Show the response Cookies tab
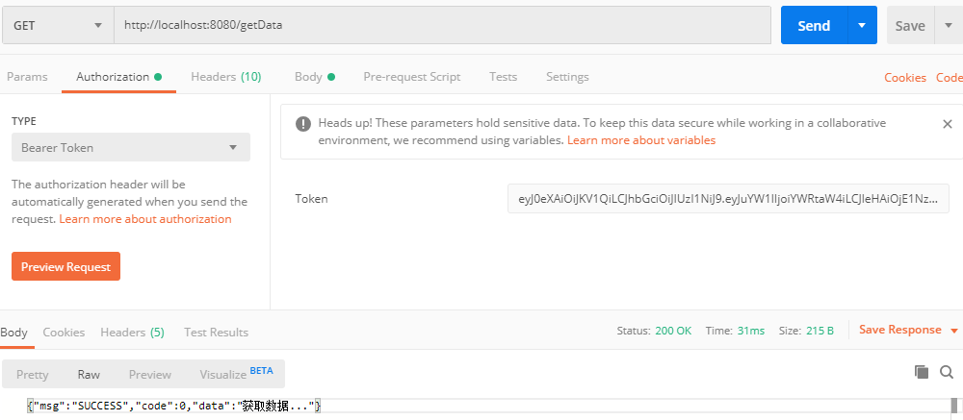The height and width of the screenshot is (420, 963). (x=64, y=333)
